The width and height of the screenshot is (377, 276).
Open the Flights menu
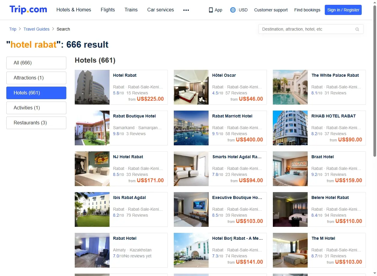point(108,10)
